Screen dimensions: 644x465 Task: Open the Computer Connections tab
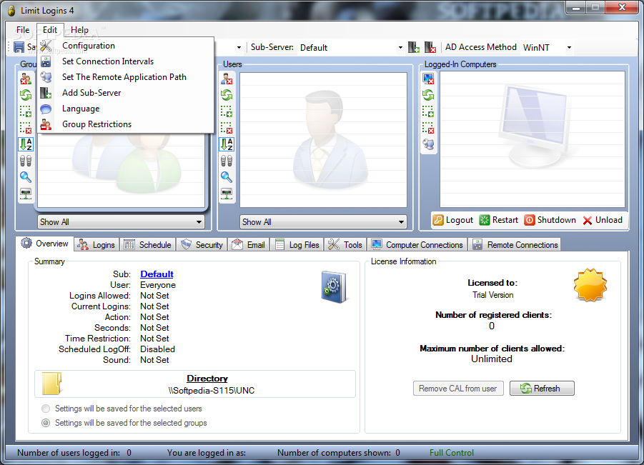tap(417, 245)
